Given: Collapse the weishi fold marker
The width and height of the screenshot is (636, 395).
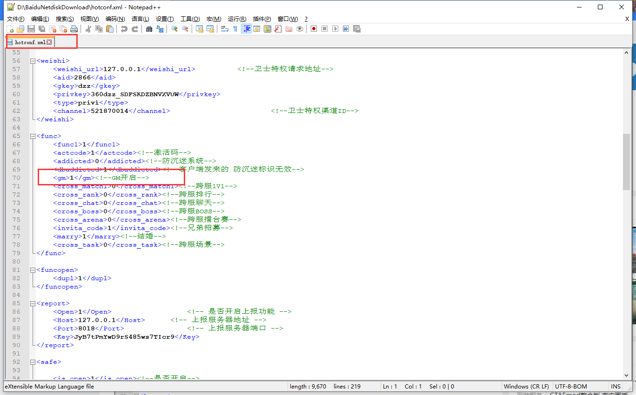Looking at the screenshot, I should point(32,61).
